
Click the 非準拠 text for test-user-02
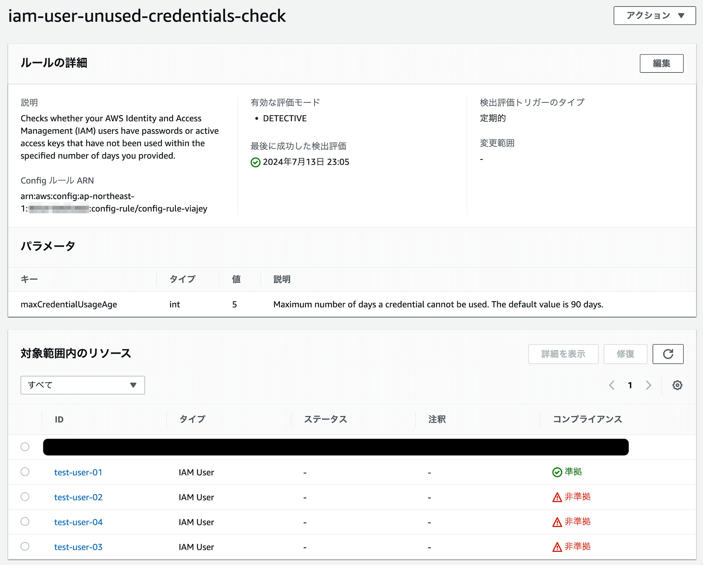point(578,497)
